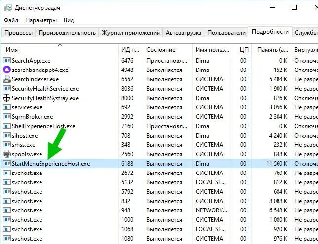Click the SearchIndexer.exe magnifier icon
Screen dimensions: 318x244
[x=7, y=79]
